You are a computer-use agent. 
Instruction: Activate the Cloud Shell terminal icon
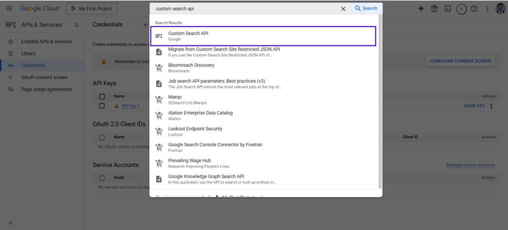(x=447, y=9)
